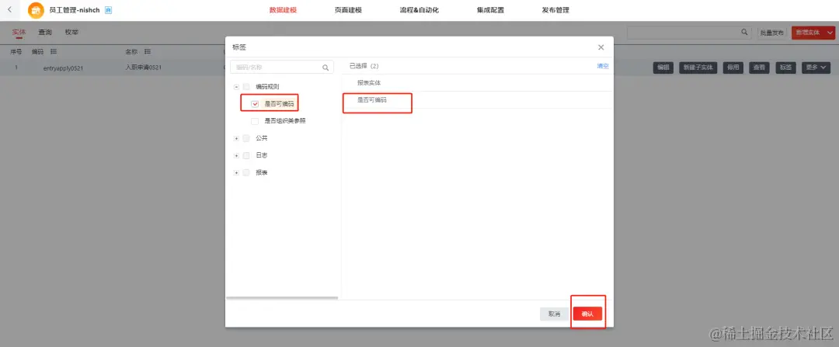839x347 pixels.
Task: Tick the 编码规则 group checkbox
Action: point(246,87)
